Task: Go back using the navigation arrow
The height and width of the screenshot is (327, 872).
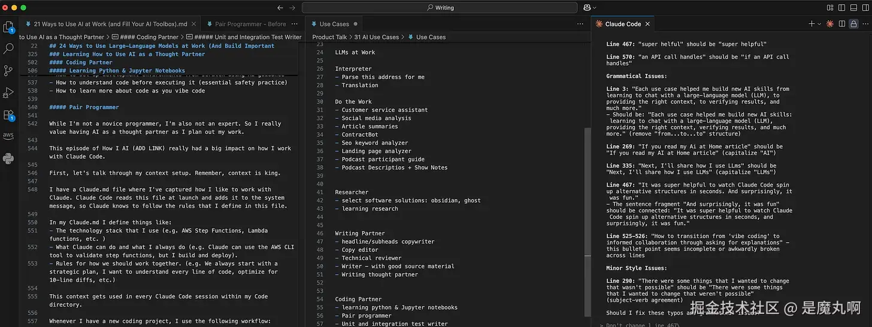Action: (x=280, y=8)
